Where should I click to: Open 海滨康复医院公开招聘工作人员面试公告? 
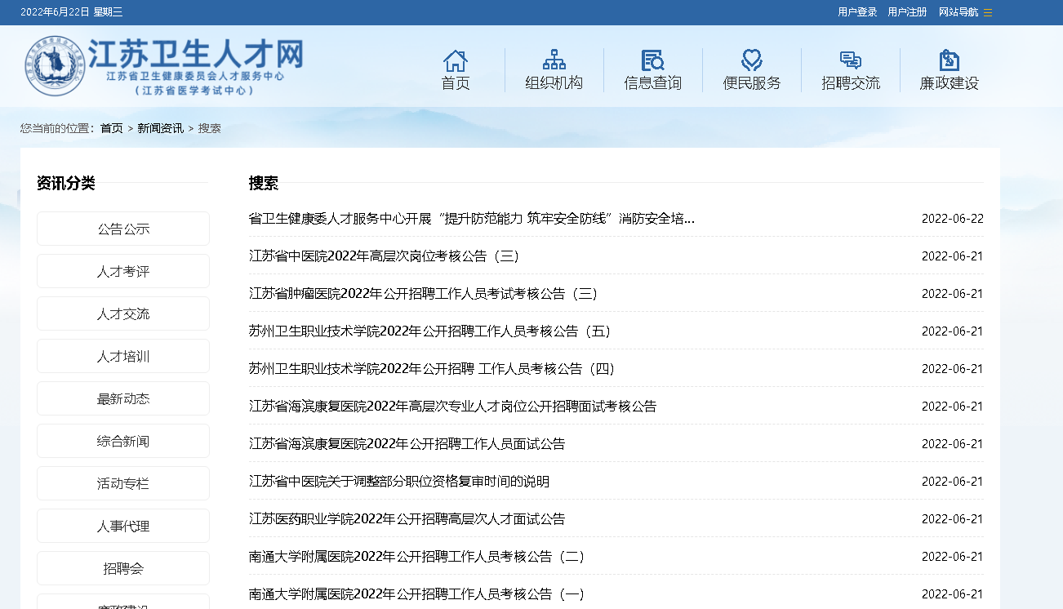(x=407, y=444)
